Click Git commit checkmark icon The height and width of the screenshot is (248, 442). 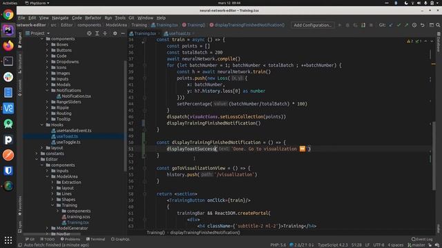(x=398, y=25)
